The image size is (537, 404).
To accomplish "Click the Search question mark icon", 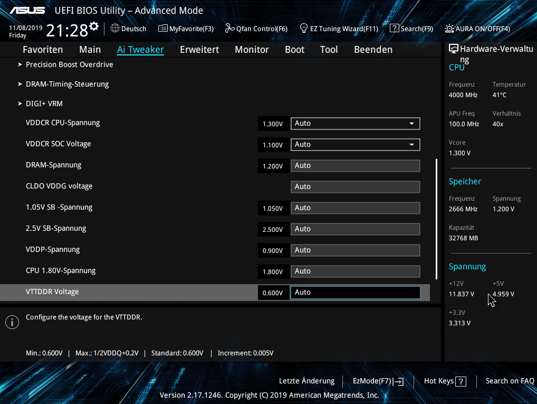I will pyautogui.click(x=395, y=28).
